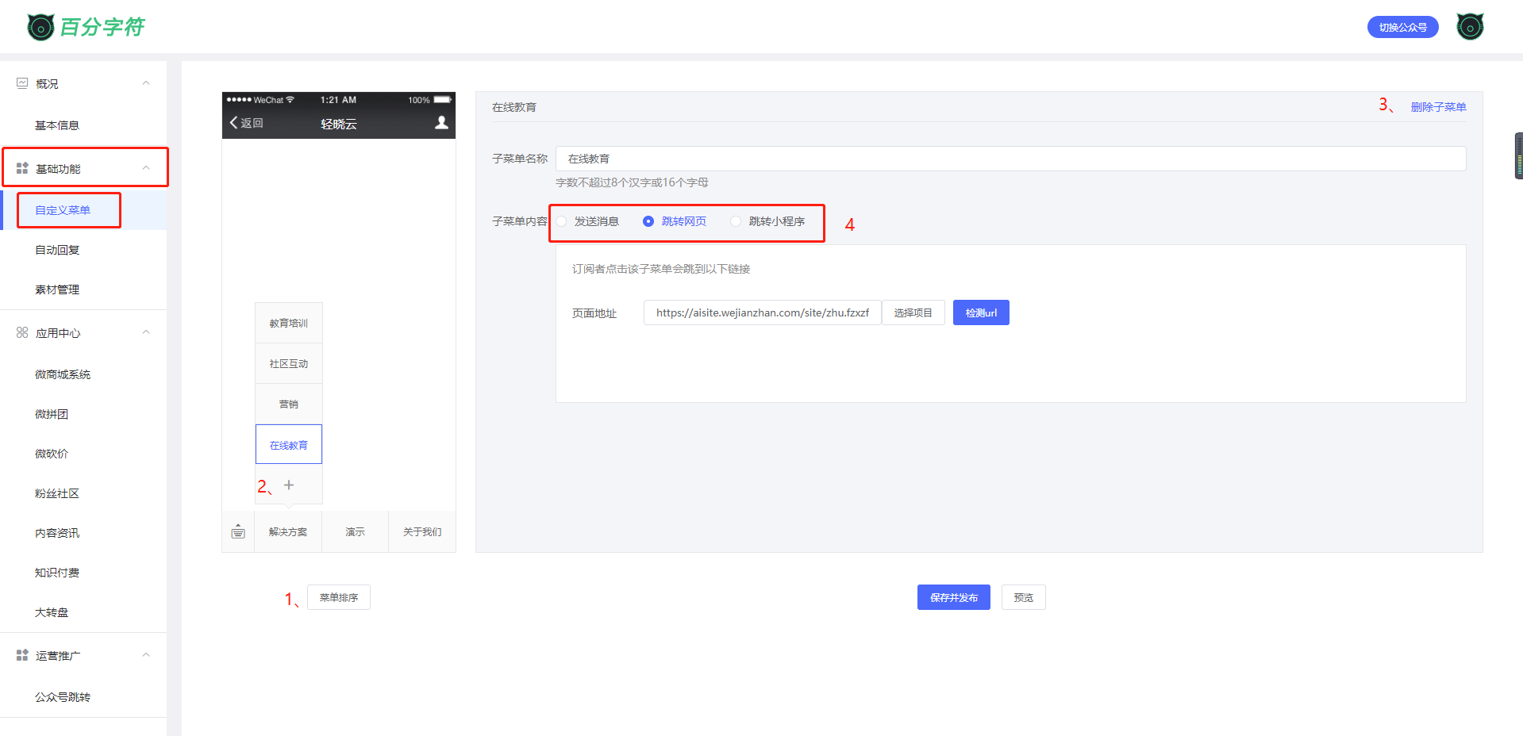This screenshot has height=736, width=1523.
Task: Open 微砍价 in the sidebar
Action: pos(52,454)
